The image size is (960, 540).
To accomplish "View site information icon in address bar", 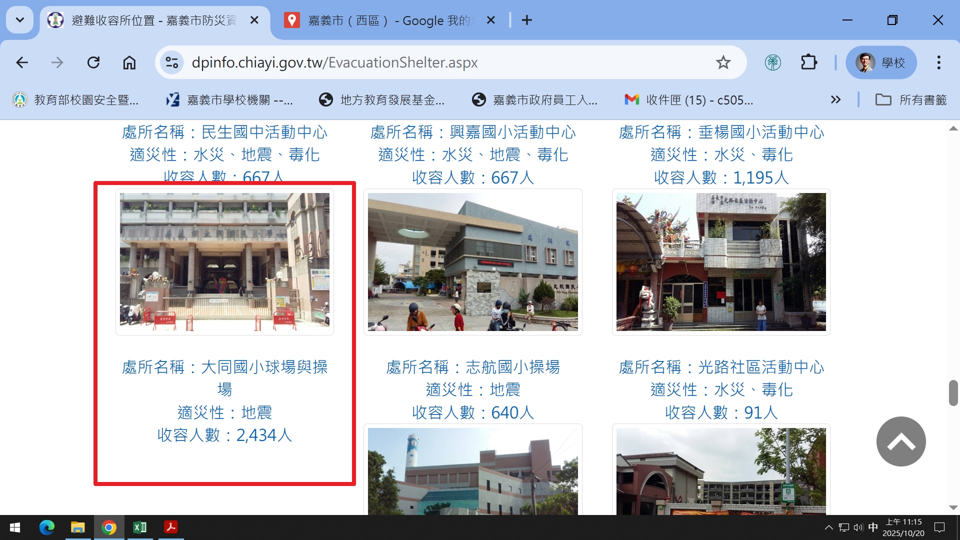I will (x=171, y=62).
